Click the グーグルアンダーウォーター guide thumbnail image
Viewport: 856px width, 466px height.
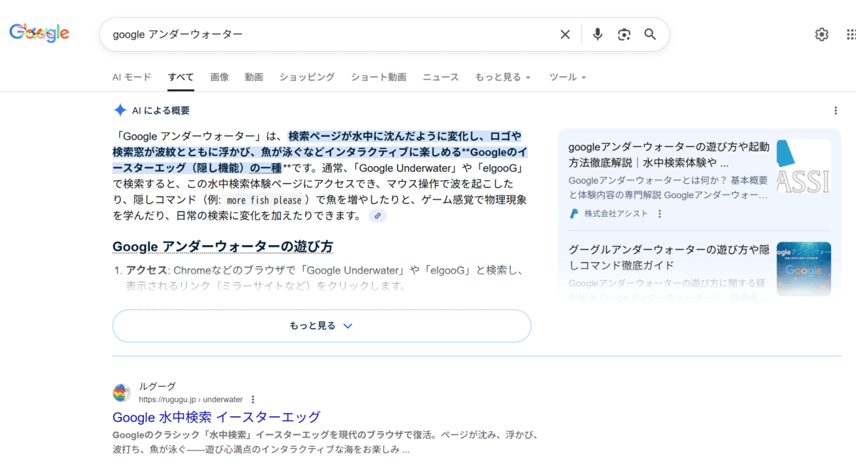pyautogui.click(x=803, y=269)
